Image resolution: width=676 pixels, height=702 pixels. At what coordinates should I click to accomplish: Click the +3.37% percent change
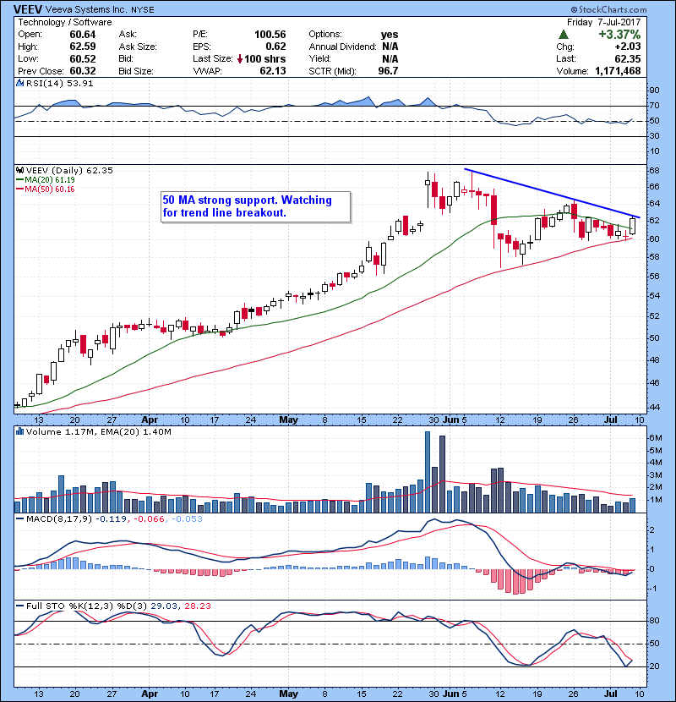(619, 35)
